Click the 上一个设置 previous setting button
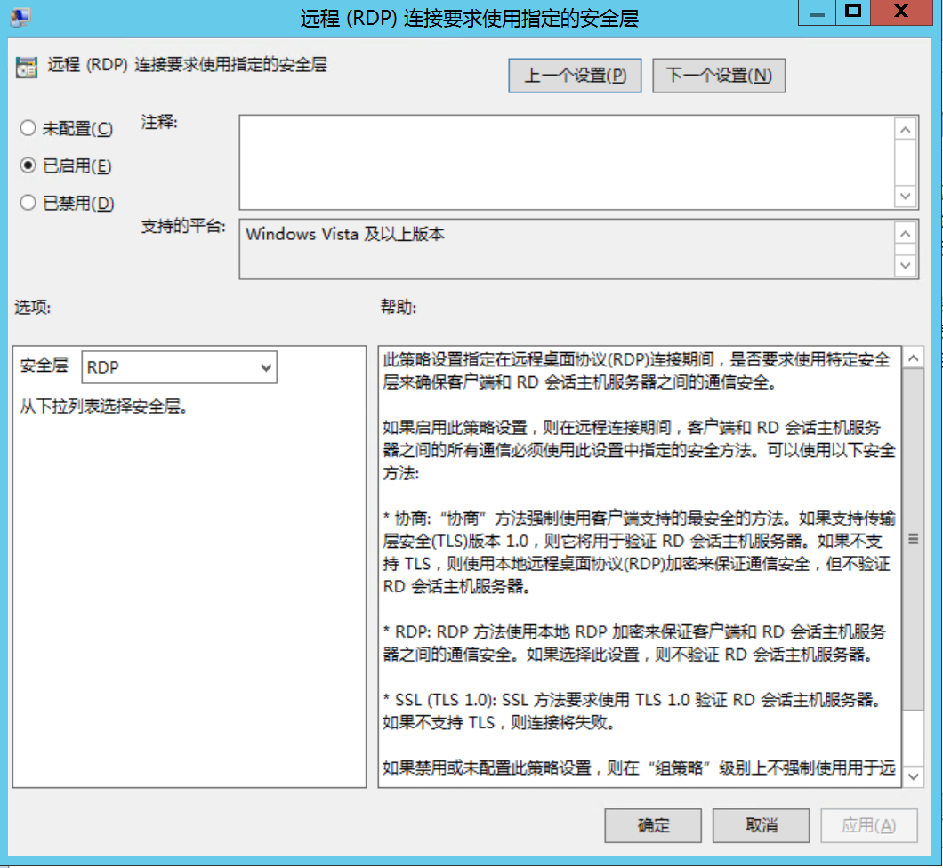The width and height of the screenshot is (943, 868). click(x=574, y=76)
